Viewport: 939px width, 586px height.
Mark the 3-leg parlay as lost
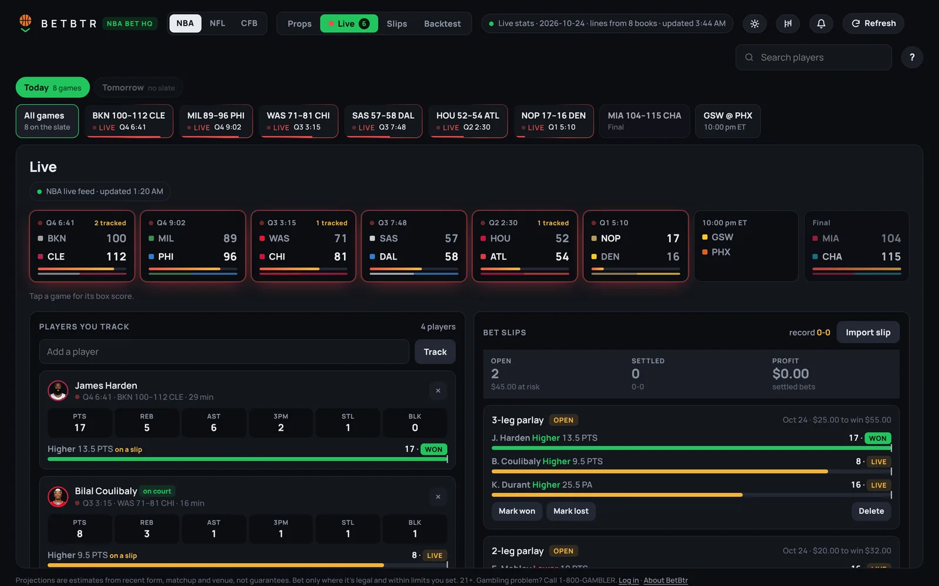point(571,511)
